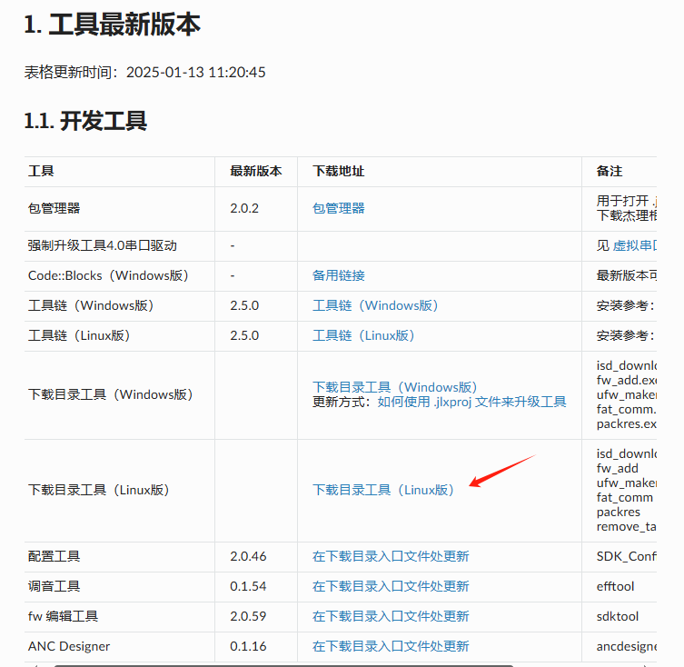Open 下载目录工具（Windows版）link
684x667 pixels.
pos(395,387)
